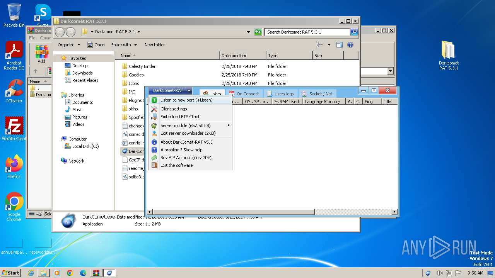Sort files by Date modified column
The width and height of the screenshot is (495, 278).
(x=243, y=56)
